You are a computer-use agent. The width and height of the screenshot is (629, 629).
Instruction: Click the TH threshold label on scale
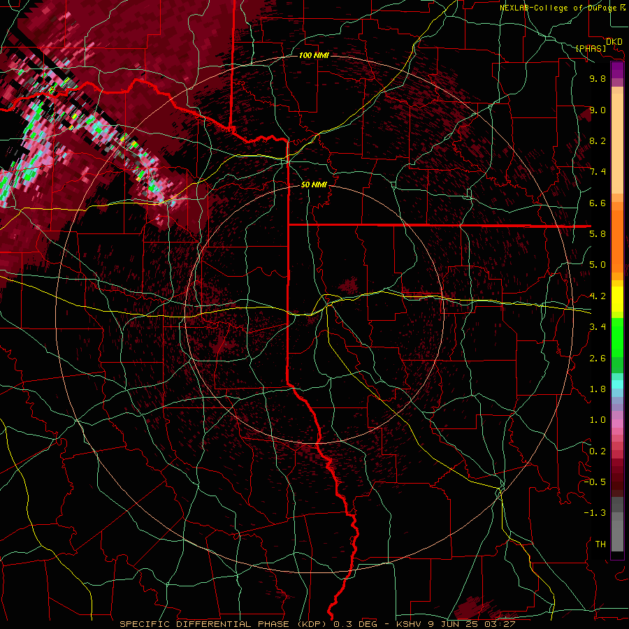[x=600, y=544]
